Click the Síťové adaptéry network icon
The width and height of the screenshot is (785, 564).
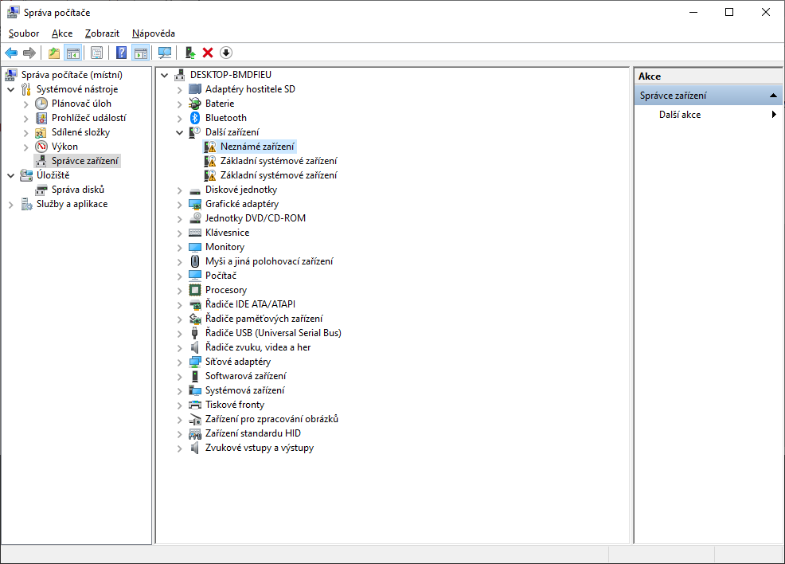[195, 362]
